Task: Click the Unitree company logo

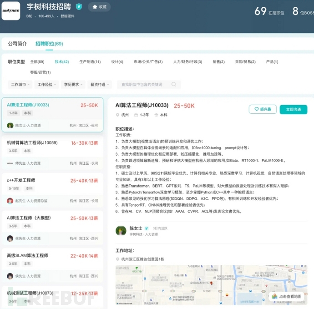Action: (x=11, y=11)
